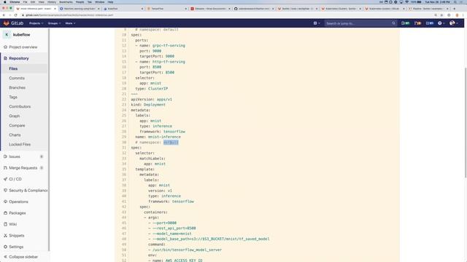Open the user avatar menu
The height and width of the screenshot is (262, 467).
click(454, 23)
